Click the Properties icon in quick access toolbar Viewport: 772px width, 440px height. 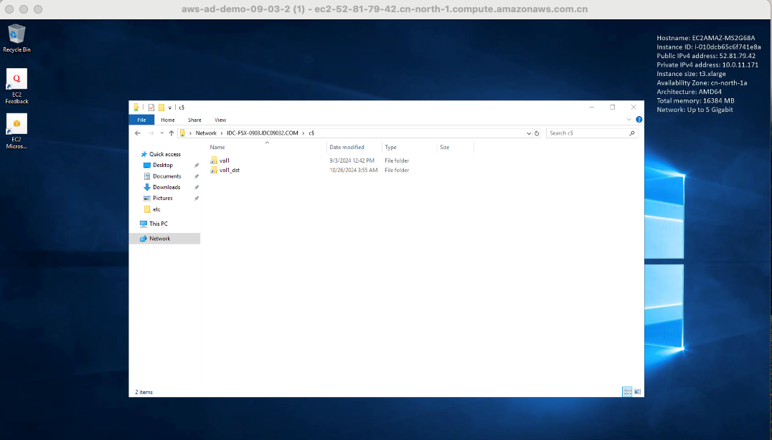151,107
